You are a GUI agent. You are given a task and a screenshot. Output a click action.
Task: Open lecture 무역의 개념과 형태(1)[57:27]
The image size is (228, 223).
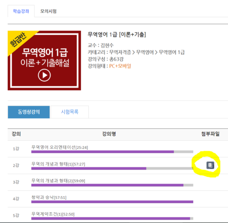pyautogui.click(x=58, y=164)
